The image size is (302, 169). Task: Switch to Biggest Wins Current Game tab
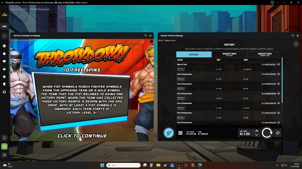coord(265,54)
